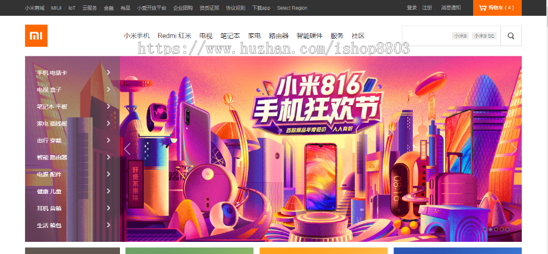Select the 小米9 SE search suggestion tag

click(484, 36)
